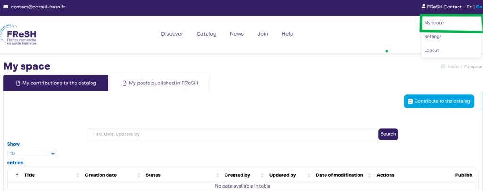Click the FReSH logo
This screenshot has width=483, height=191.
(19, 35)
